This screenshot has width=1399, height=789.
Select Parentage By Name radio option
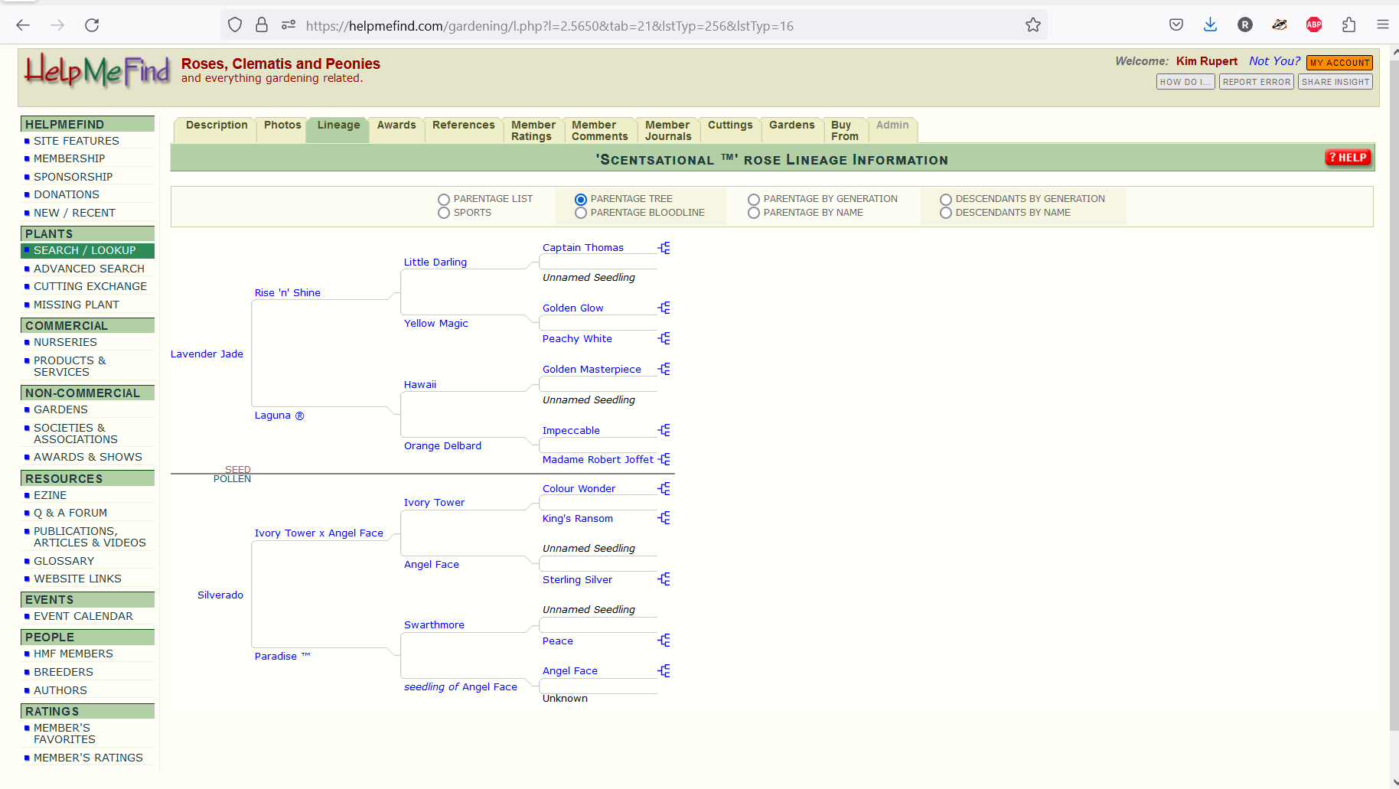pos(754,213)
